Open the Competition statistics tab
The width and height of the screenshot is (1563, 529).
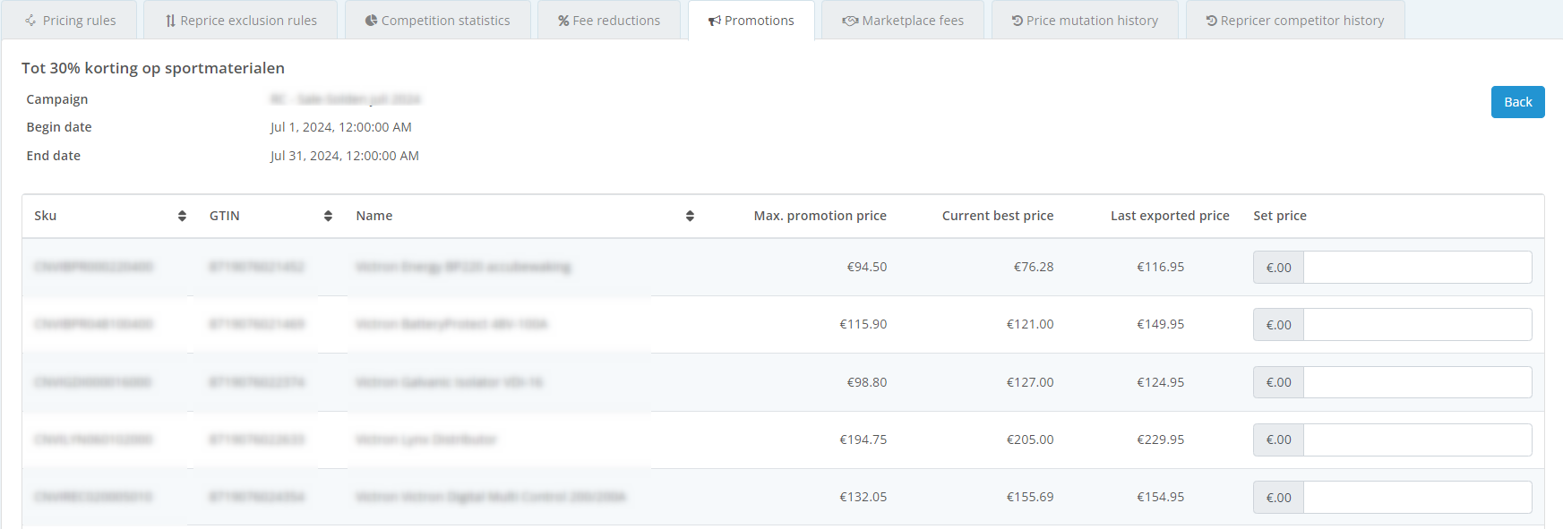438,21
